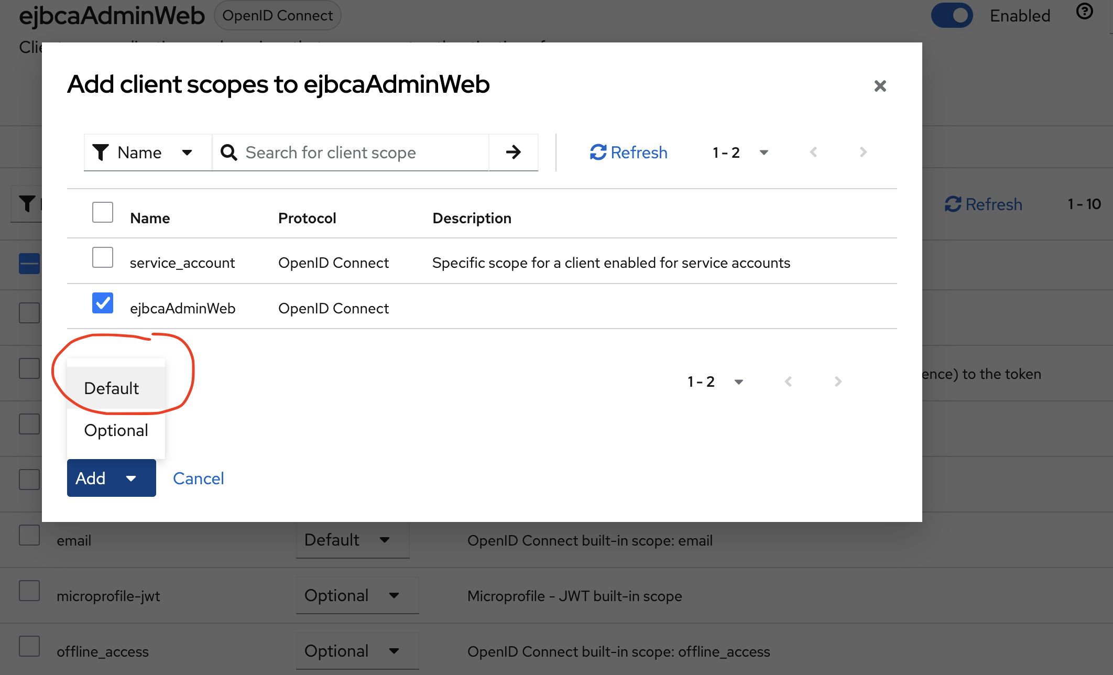The width and height of the screenshot is (1113, 675).
Task: Toggle the Enabled switch off
Action: coord(952,15)
